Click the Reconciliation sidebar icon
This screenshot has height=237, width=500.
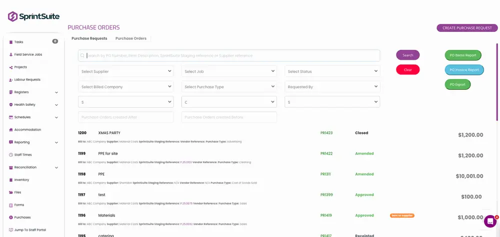point(11,167)
